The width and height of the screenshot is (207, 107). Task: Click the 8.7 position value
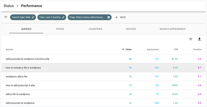click(x=200, y=68)
